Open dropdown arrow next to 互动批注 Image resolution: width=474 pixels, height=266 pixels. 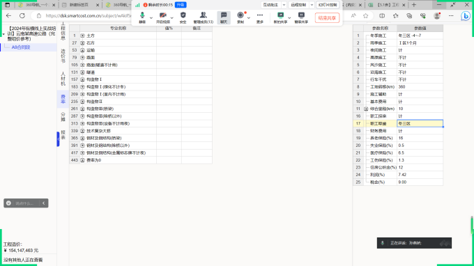pyautogui.click(x=284, y=5)
